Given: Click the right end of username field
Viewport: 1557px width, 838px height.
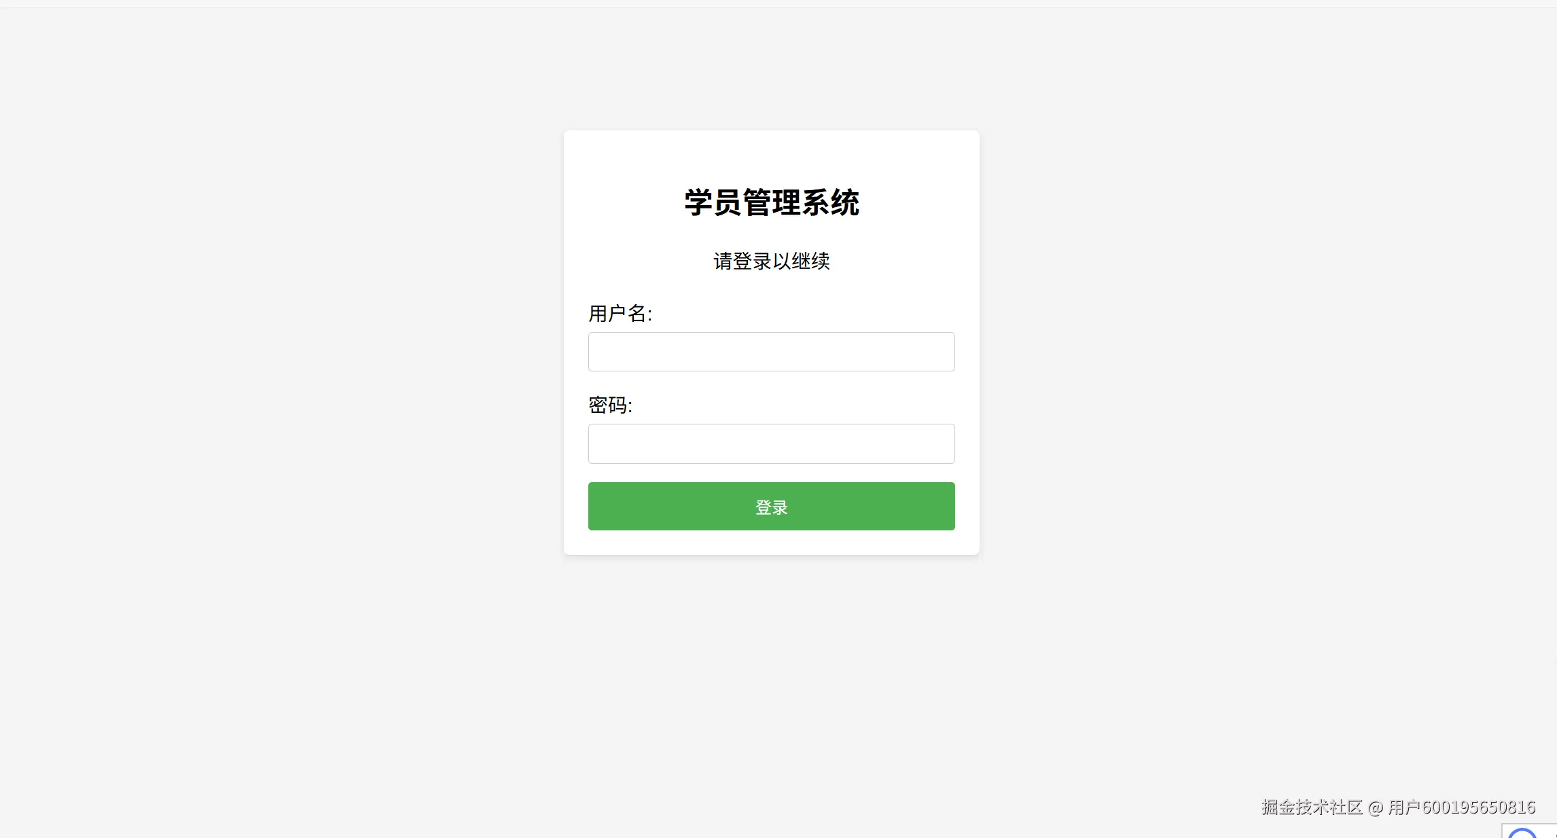Looking at the screenshot, I should click(x=944, y=352).
